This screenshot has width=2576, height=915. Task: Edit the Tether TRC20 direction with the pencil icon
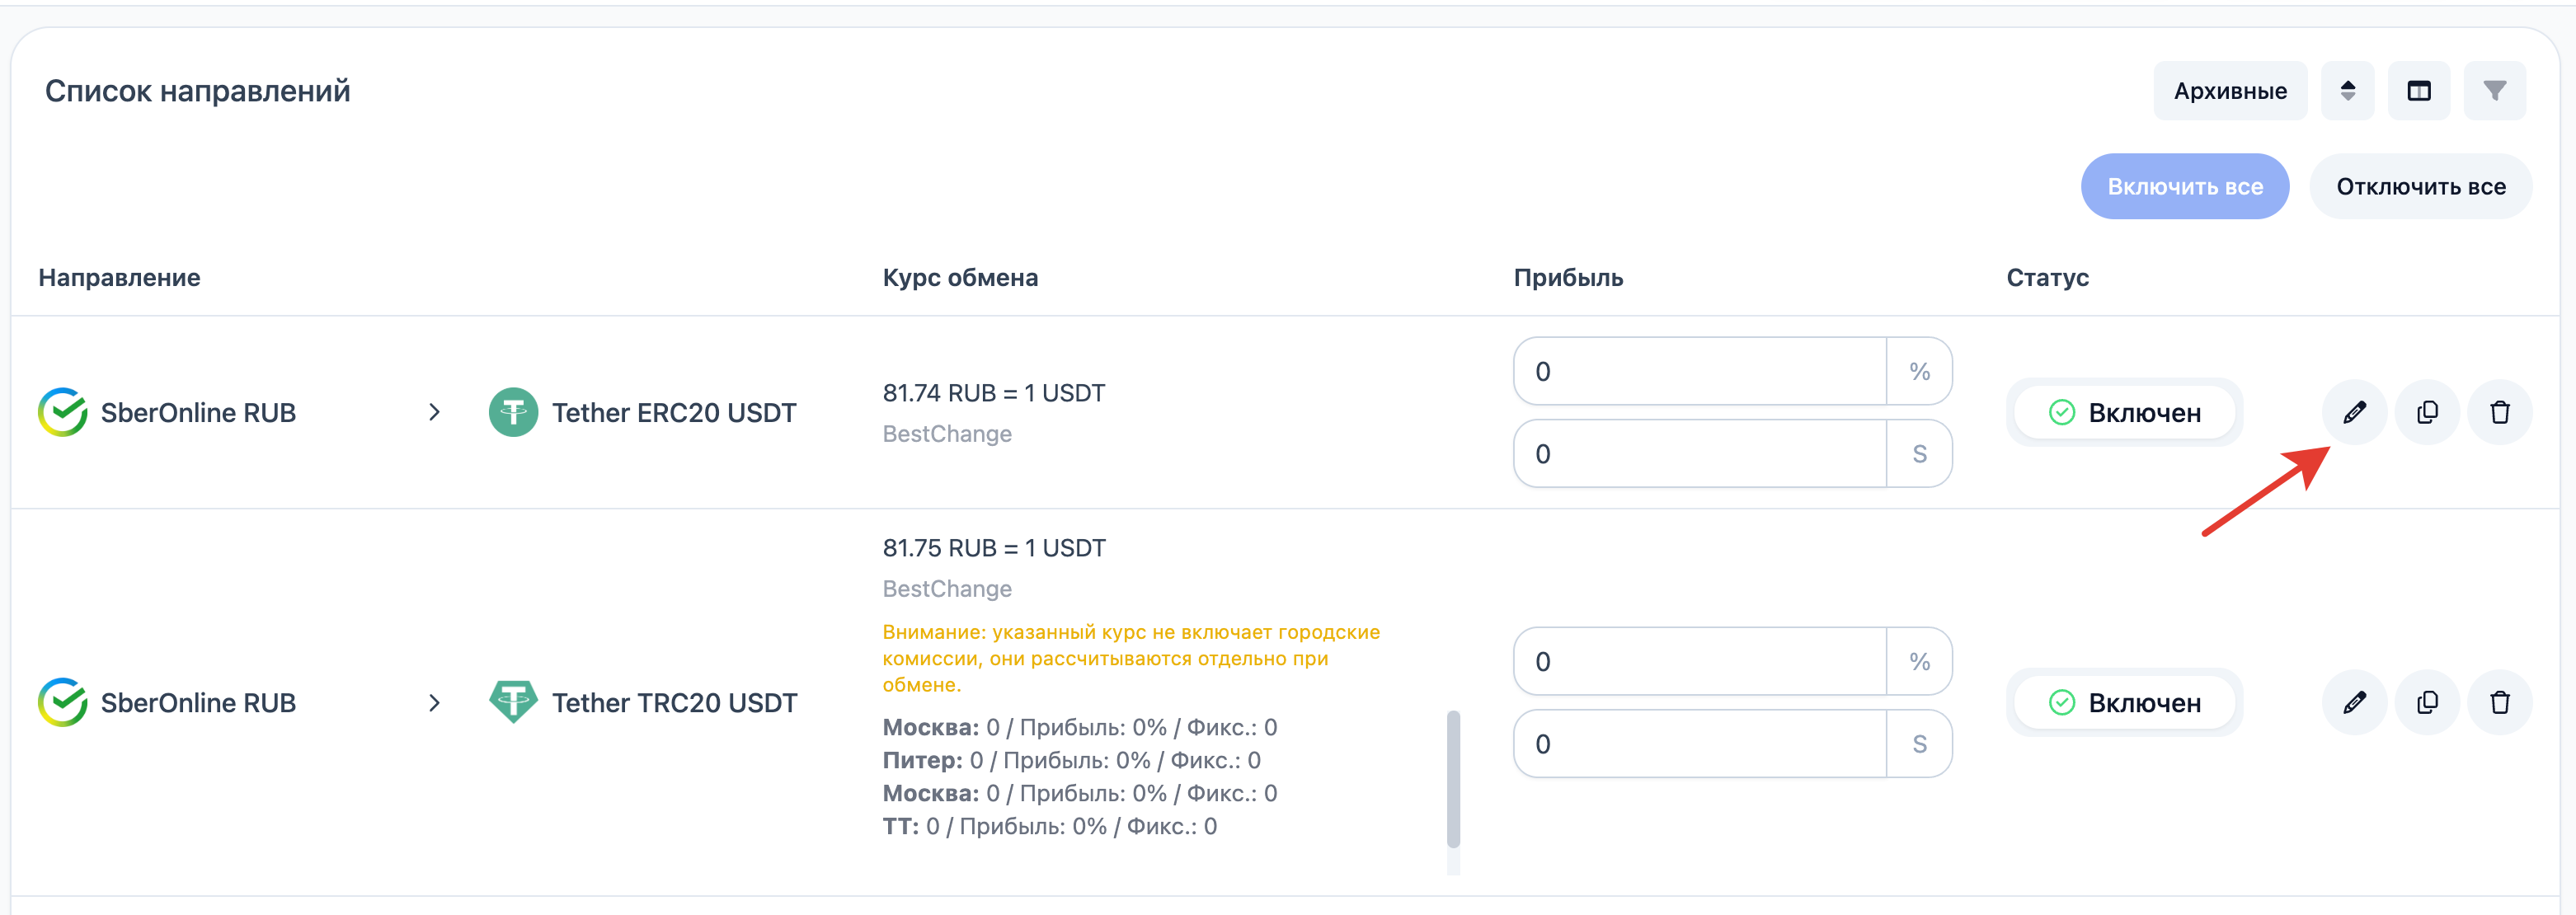(x=2354, y=702)
